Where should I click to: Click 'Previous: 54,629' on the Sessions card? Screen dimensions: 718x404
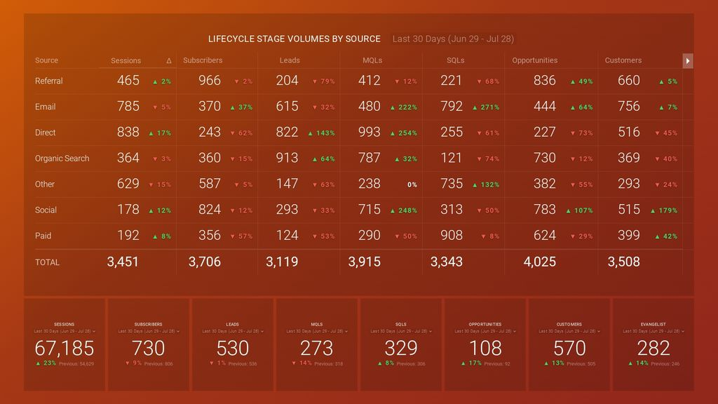point(76,364)
